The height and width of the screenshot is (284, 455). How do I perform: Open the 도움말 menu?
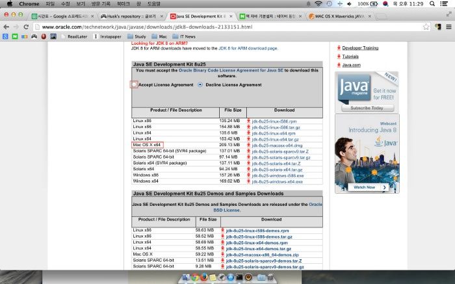154,4
